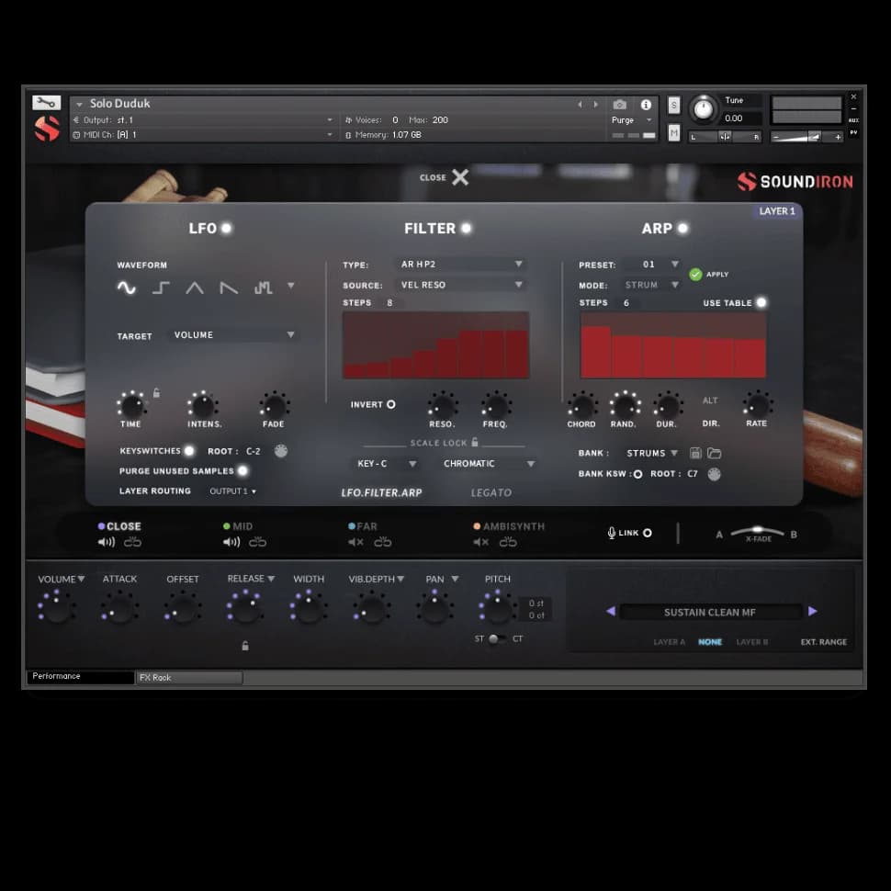Click the Close X button
This screenshot has height=891, width=891.
pyautogui.click(x=459, y=177)
